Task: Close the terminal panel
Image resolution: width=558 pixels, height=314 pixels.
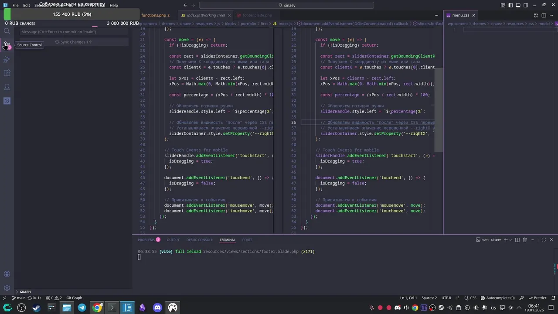Action: coord(551,240)
